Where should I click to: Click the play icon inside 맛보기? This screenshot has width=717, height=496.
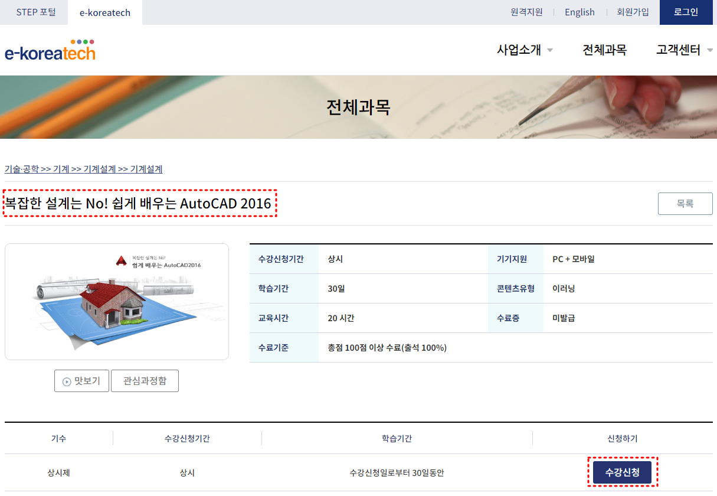67,381
